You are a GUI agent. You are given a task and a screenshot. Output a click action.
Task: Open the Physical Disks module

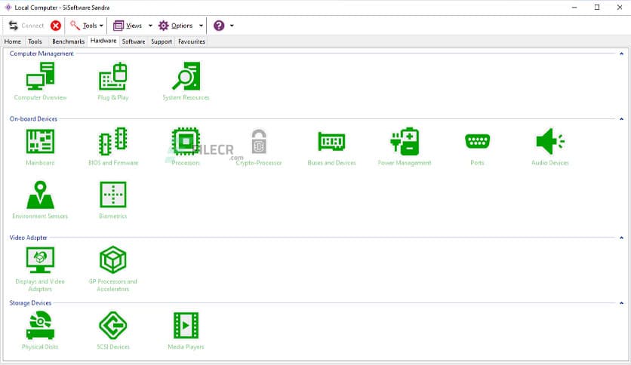[40, 330]
